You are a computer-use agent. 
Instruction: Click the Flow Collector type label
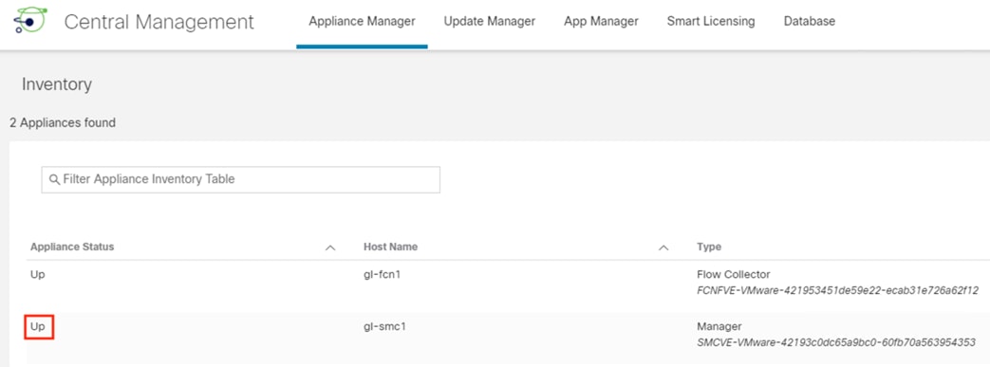[x=734, y=275]
